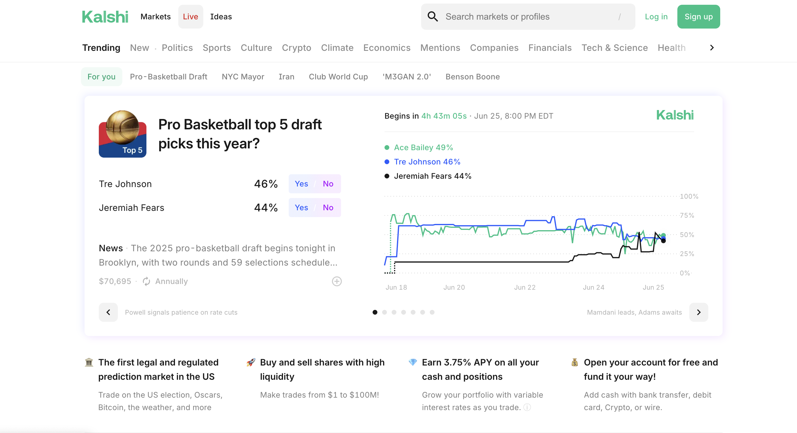Click the Sign up button

click(x=698, y=16)
